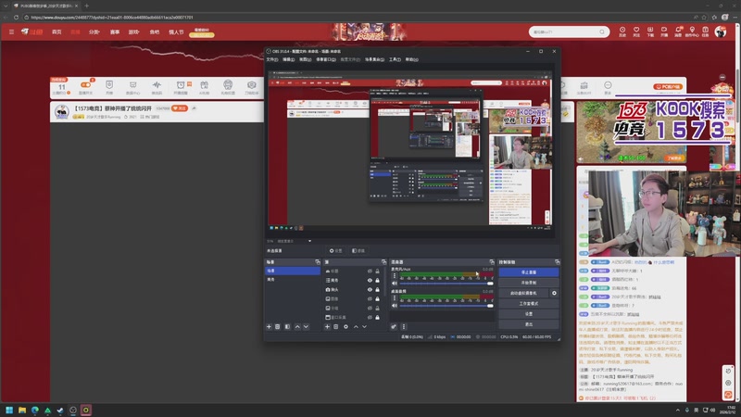Adjust the 桌面音频 volume slider
Viewport: 741px width, 417px height.
click(x=446, y=306)
